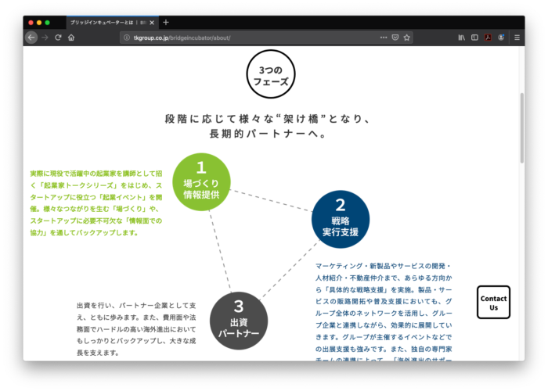The height and width of the screenshot is (391, 548).
Task: Open the new tab plus button
Action: (x=166, y=23)
